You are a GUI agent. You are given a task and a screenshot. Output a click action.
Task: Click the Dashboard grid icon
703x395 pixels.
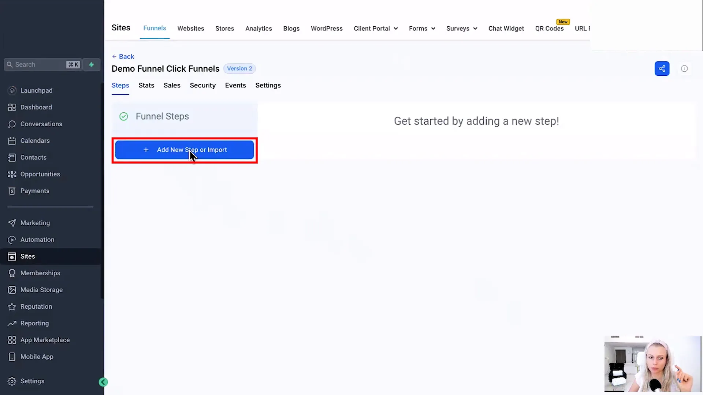(12, 107)
